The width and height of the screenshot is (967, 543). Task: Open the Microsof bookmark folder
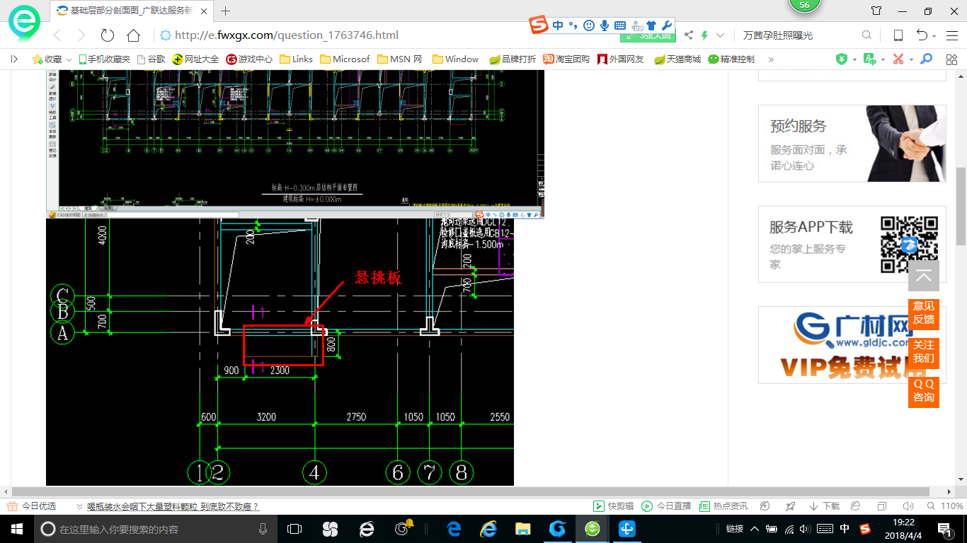(345, 59)
